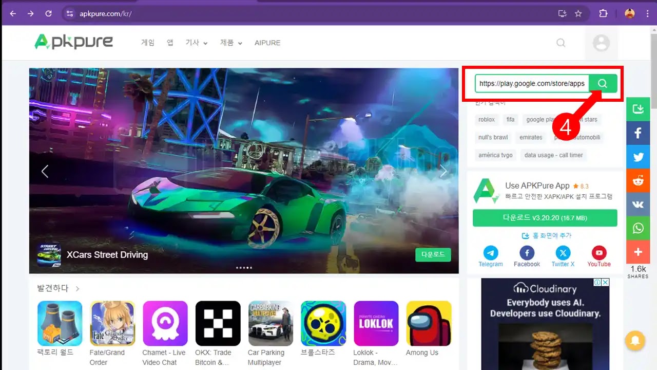Viewport: 657px width, 370px height.
Task: Expand the 기사 dropdown menu
Action: [197, 43]
